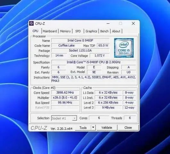
Task: Click the Stepping value 'A'
Action: pos(129,67)
